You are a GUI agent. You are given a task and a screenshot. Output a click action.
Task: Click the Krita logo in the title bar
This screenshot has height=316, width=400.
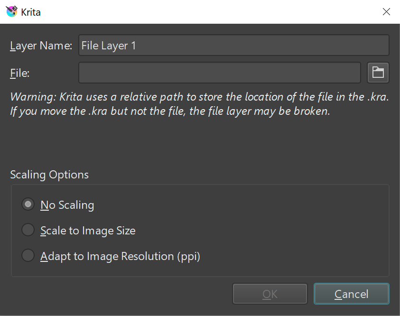click(x=10, y=11)
